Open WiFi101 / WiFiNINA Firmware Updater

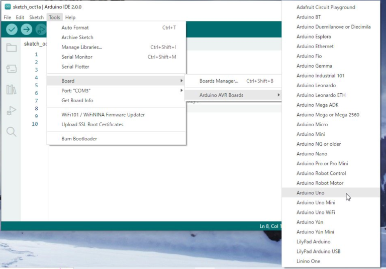coord(117,115)
